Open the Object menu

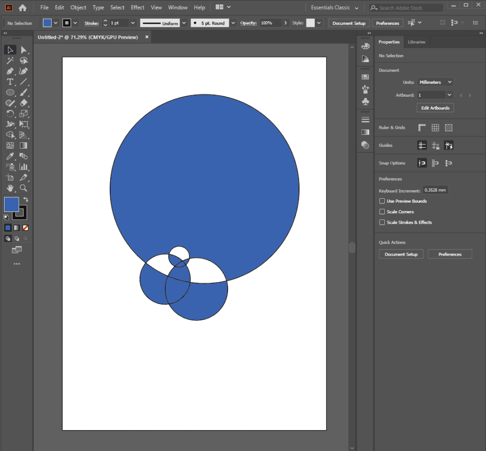click(x=78, y=7)
